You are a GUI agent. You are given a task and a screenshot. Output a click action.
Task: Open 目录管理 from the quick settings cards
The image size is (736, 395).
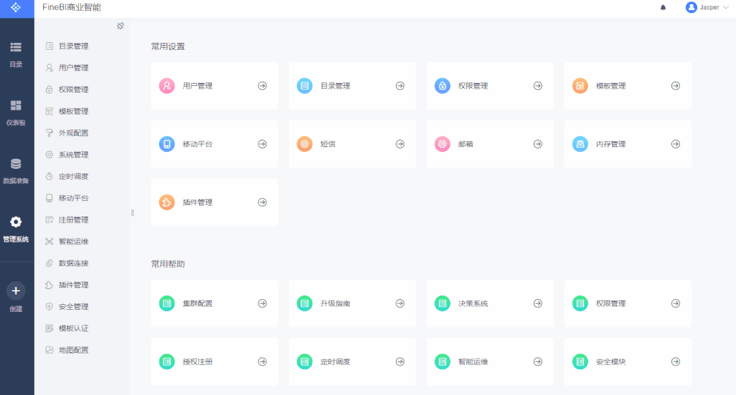pos(352,86)
